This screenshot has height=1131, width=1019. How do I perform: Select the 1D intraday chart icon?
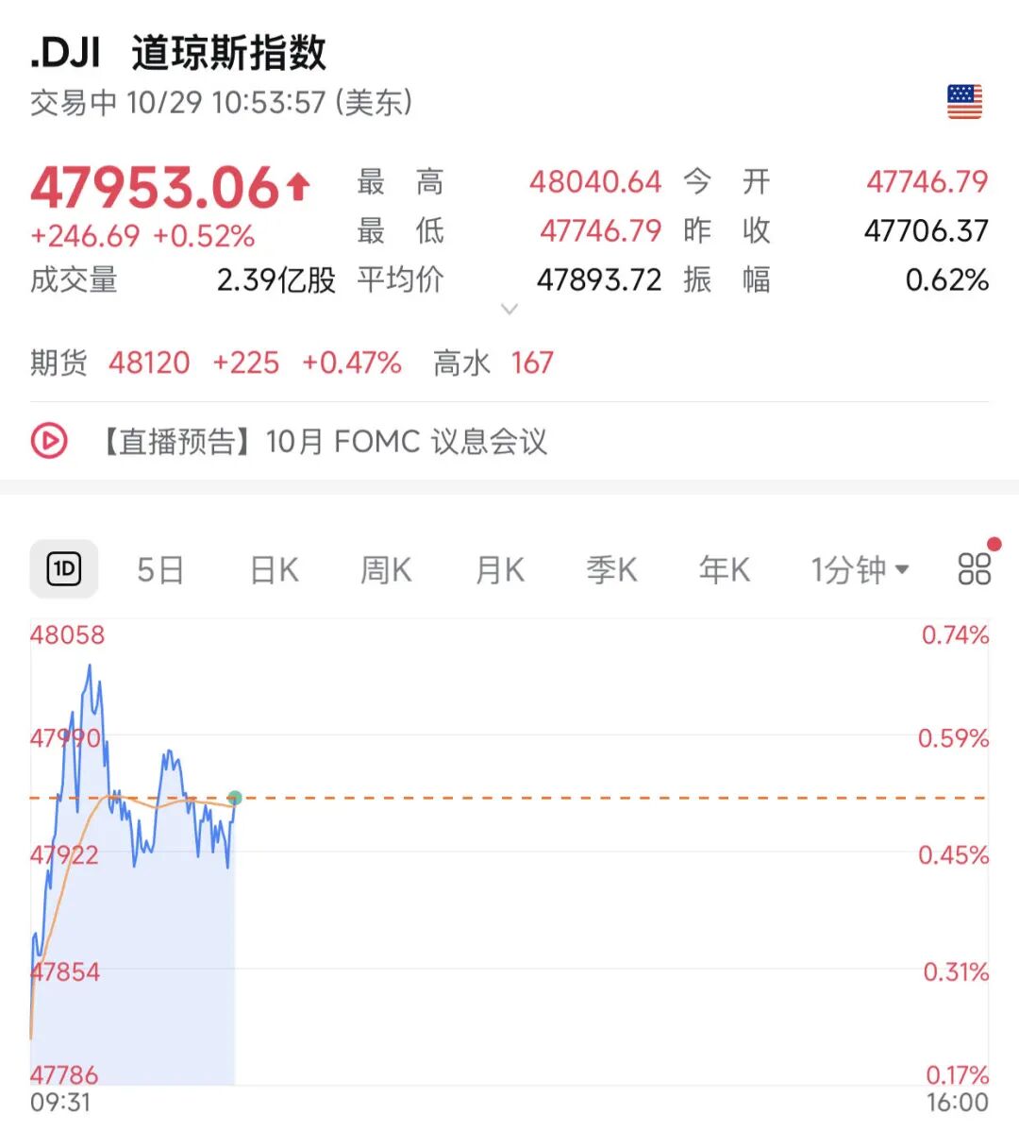[64, 568]
